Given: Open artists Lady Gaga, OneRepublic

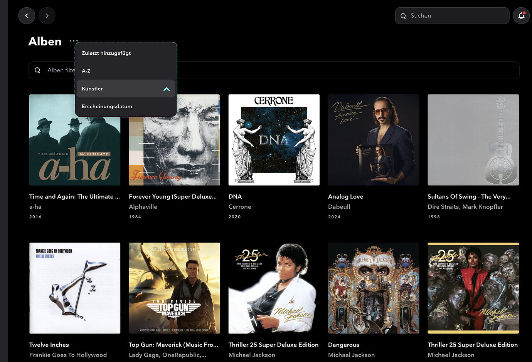Looking at the screenshot, I should point(167,355).
